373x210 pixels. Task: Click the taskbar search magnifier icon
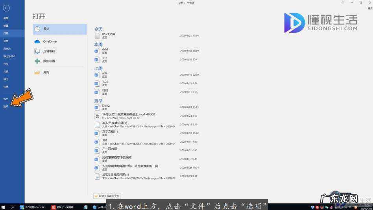tap(12, 207)
